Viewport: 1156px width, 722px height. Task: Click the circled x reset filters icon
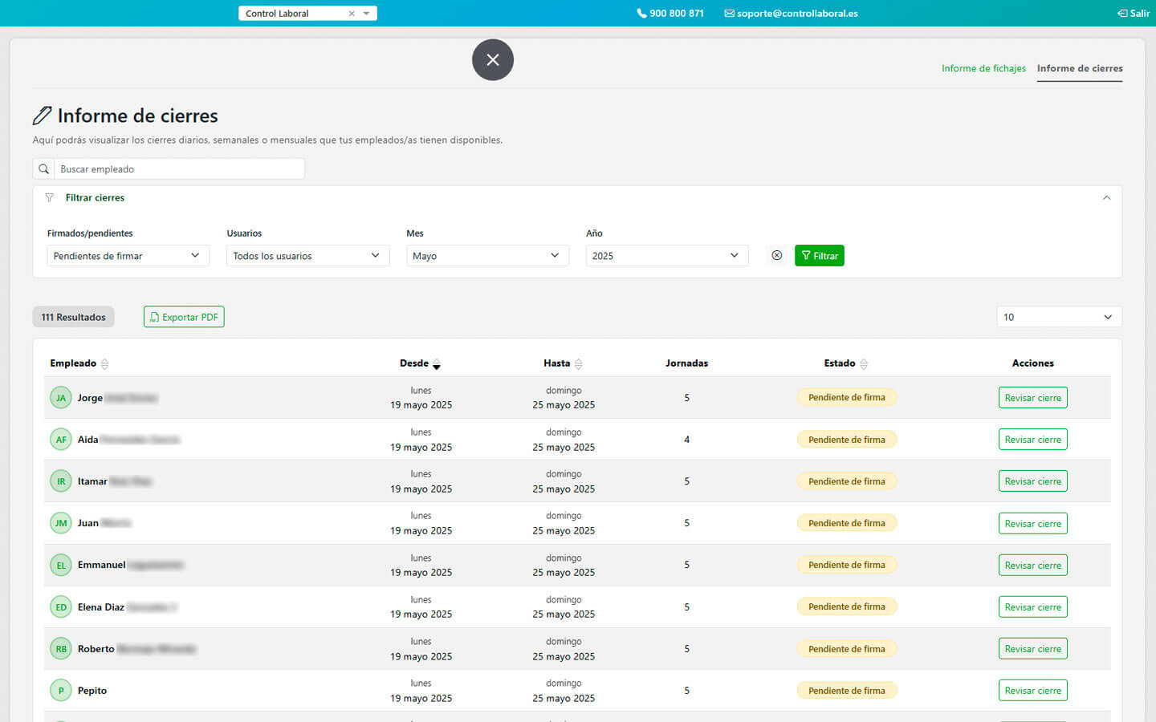pos(776,255)
